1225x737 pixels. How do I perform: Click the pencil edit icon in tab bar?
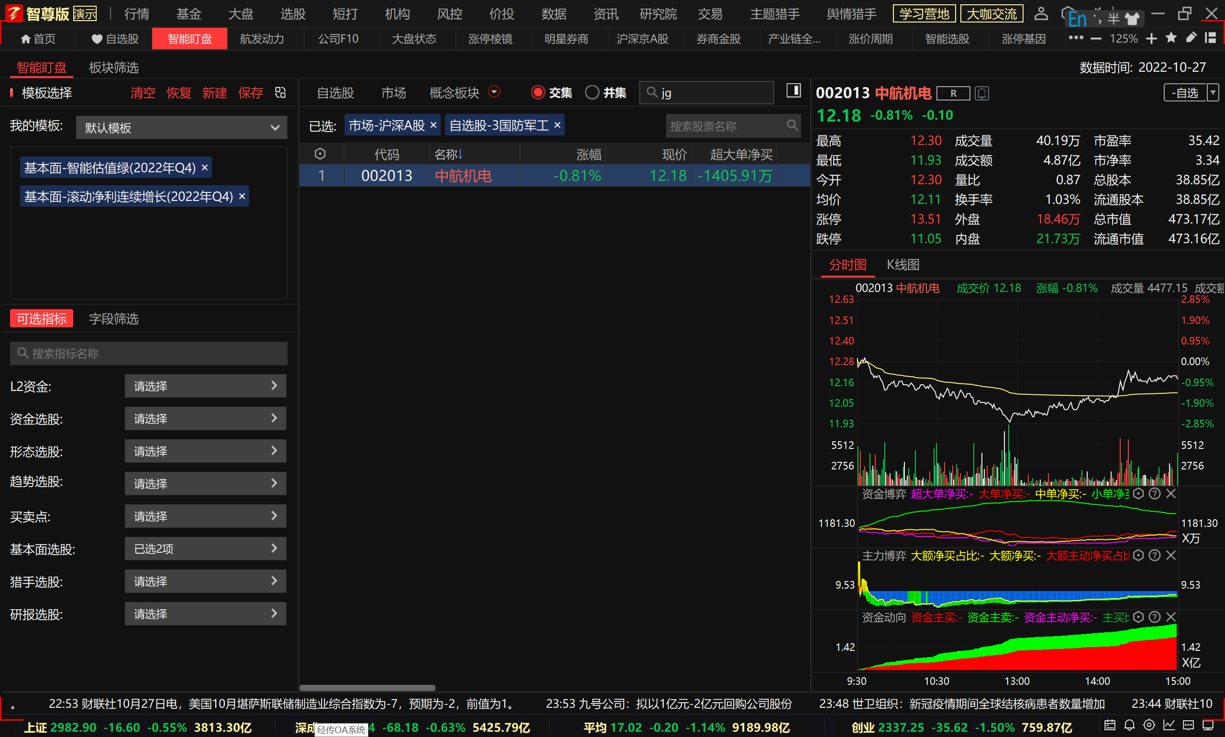pos(1191,38)
